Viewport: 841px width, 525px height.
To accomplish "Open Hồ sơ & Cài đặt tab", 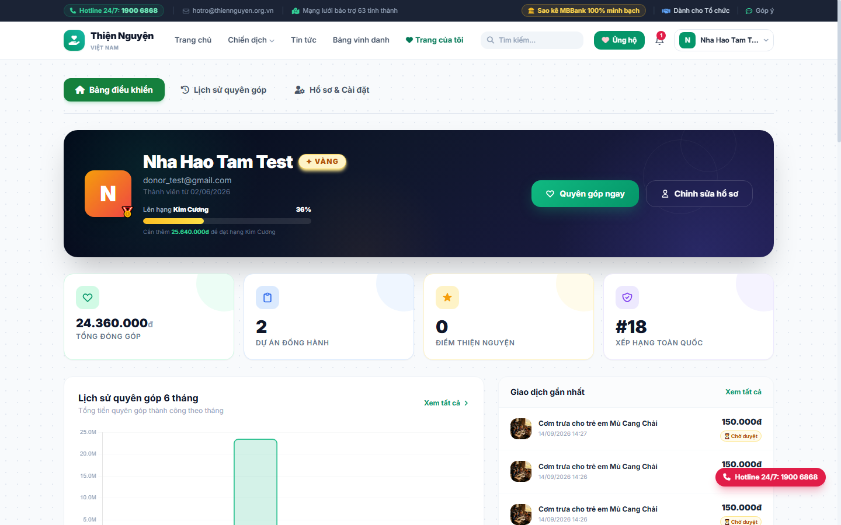I will pyautogui.click(x=332, y=90).
